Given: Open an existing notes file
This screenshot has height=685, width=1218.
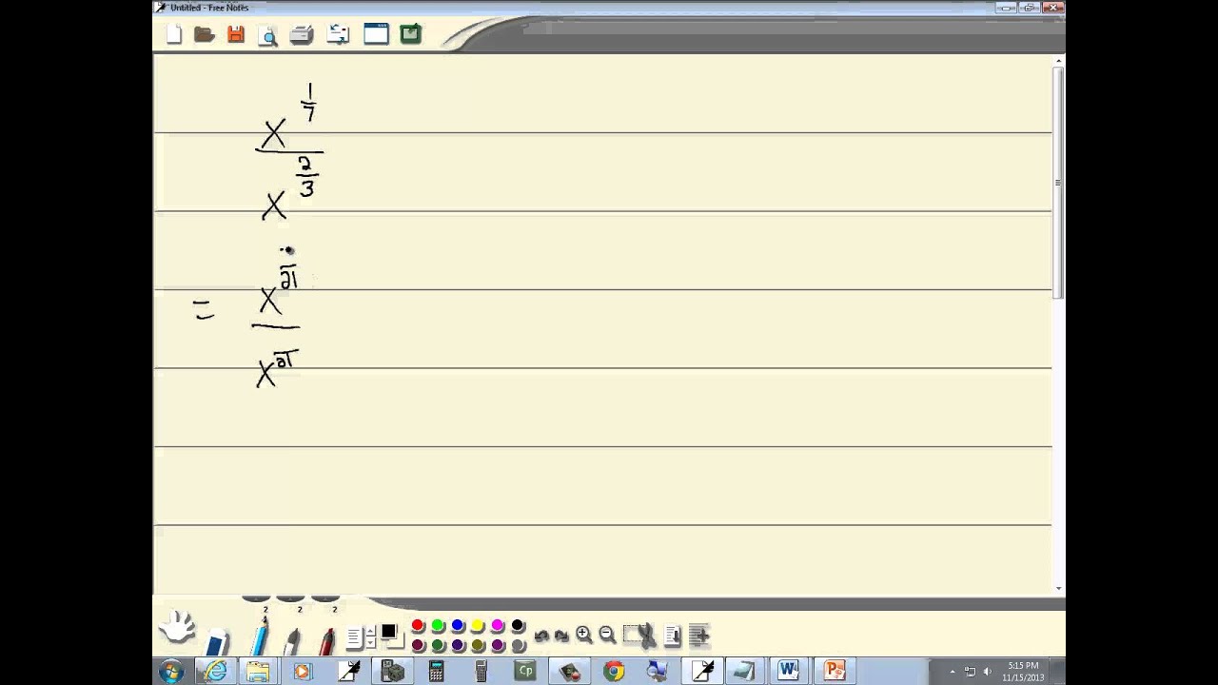Looking at the screenshot, I should point(204,35).
